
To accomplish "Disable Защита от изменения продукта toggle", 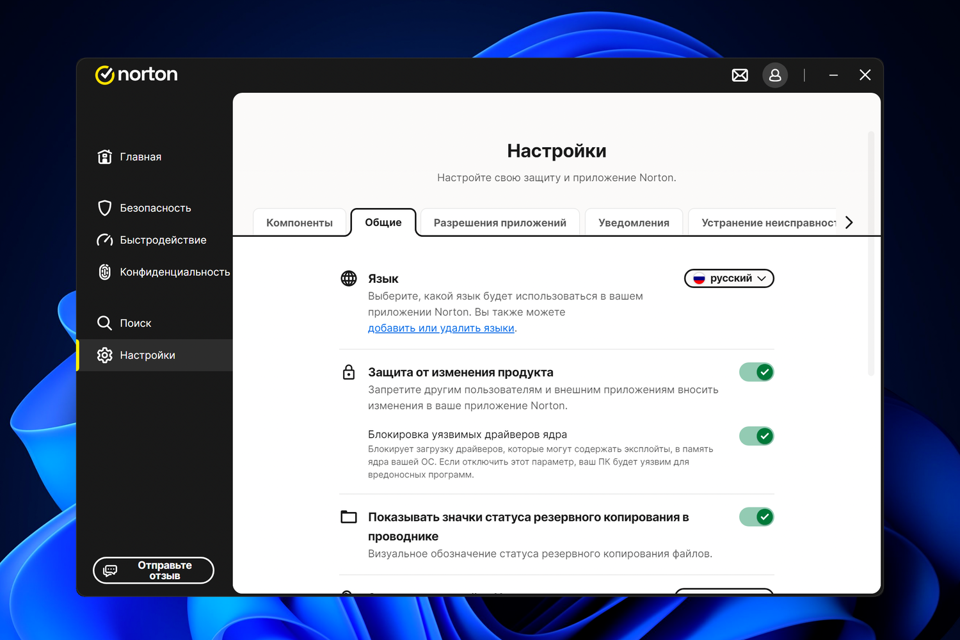I will (756, 372).
